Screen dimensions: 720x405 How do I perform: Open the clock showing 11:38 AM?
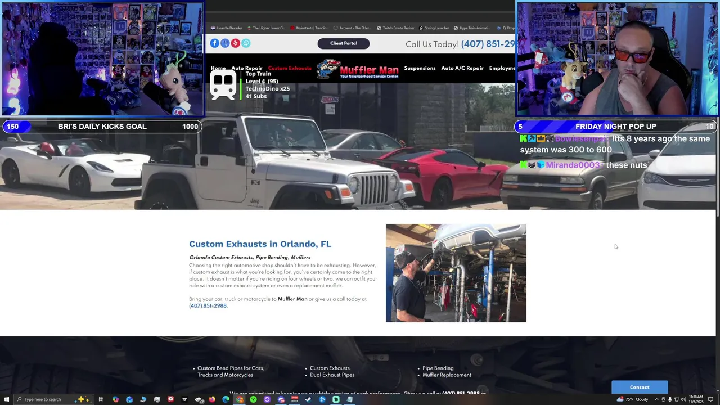[696, 399]
